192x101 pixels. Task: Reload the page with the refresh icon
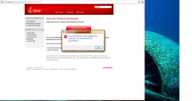coord(2,2)
